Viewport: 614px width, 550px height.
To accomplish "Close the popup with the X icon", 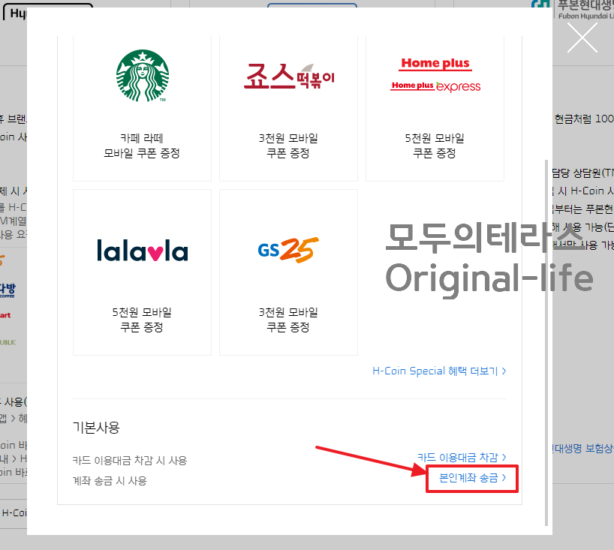I will tap(582, 38).
